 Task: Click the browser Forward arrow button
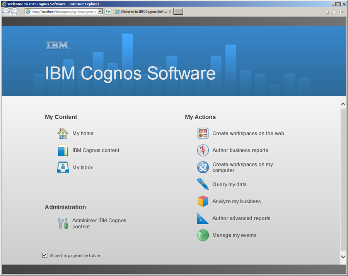point(15,12)
